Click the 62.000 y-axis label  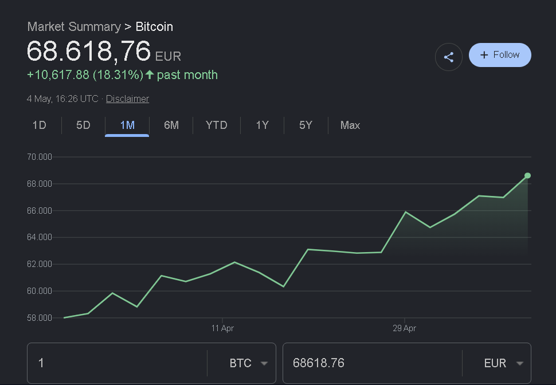(x=40, y=264)
